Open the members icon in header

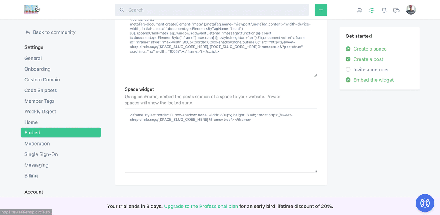[x=360, y=10]
